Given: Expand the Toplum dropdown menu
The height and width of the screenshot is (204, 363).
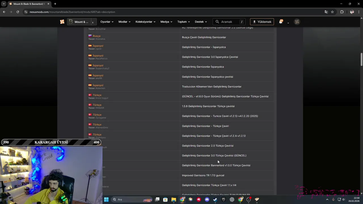Looking at the screenshot, I should pyautogui.click(x=184, y=22).
